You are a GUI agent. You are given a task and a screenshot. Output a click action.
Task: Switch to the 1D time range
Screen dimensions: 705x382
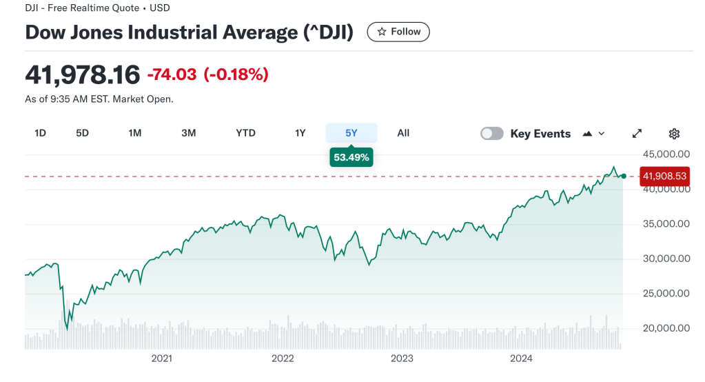tap(40, 133)
